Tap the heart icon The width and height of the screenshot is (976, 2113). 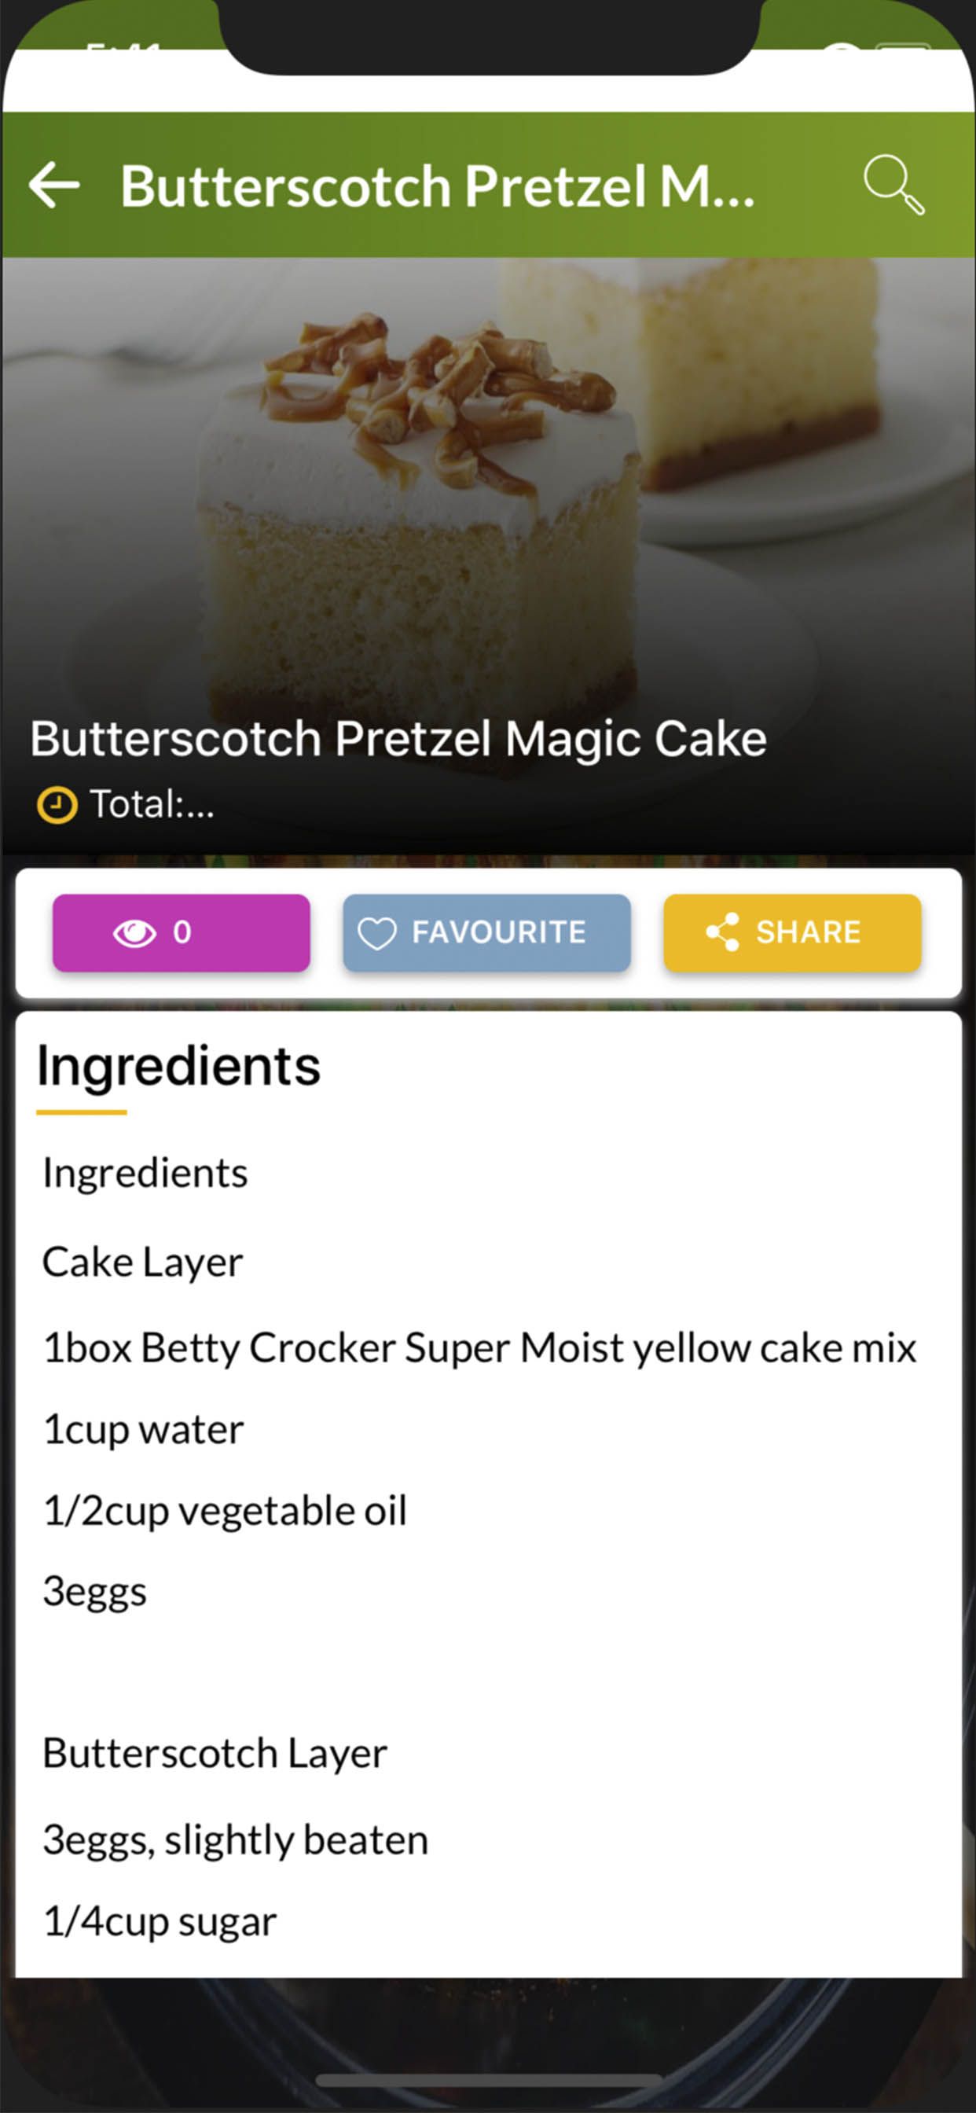coord(377,932)
